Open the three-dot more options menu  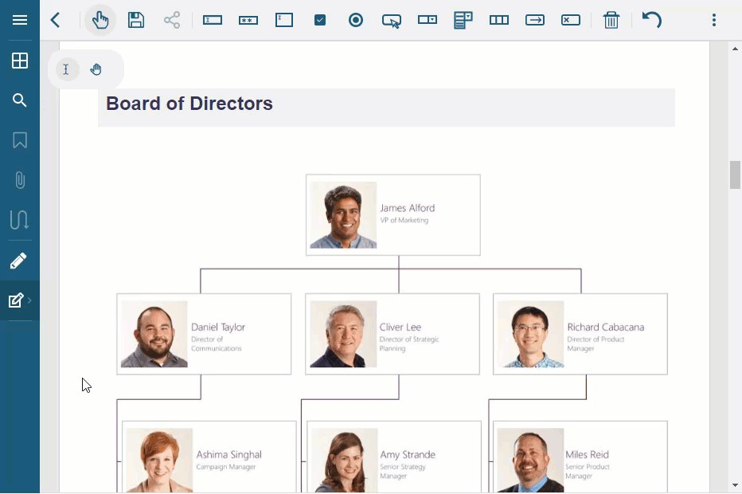click(714, 20)
